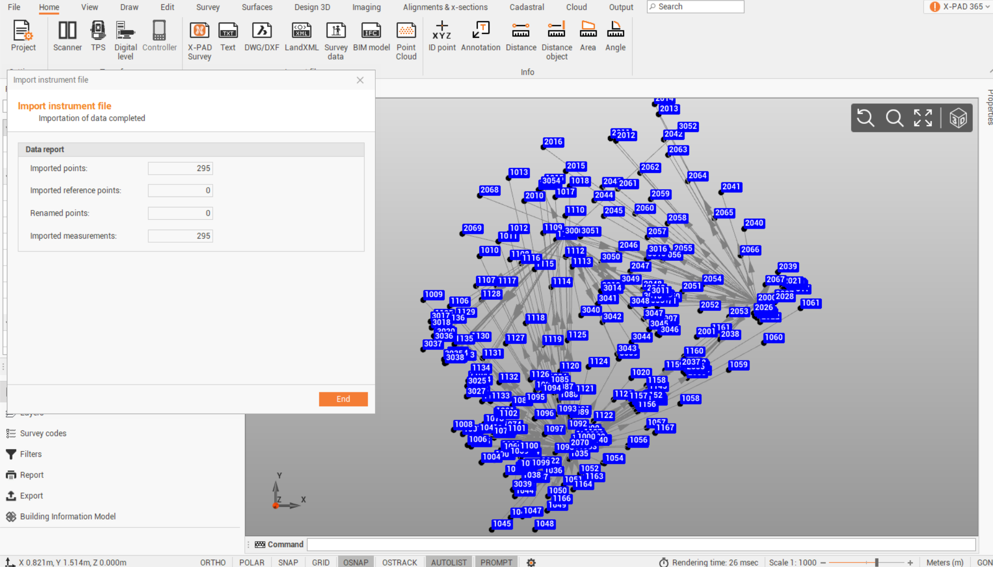The height and width of the screenshot is (567, 993).
Task: Expand the Building Information Model section
Action: click(68, 517)
